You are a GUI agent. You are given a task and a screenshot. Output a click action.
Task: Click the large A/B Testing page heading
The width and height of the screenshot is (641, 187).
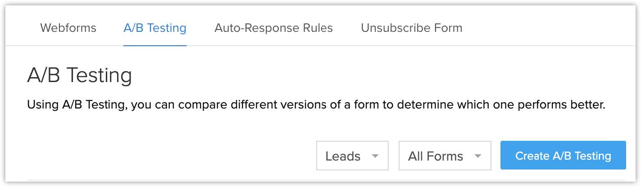tap(79, 75)
